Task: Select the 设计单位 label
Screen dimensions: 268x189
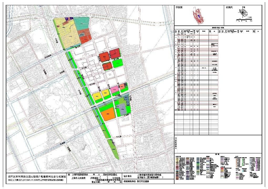Action: click(x=127, y=176)
